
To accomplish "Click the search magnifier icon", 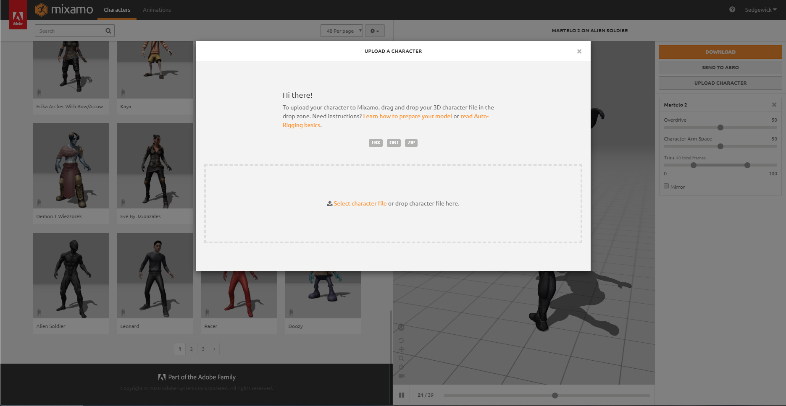I will coord(108,31).
